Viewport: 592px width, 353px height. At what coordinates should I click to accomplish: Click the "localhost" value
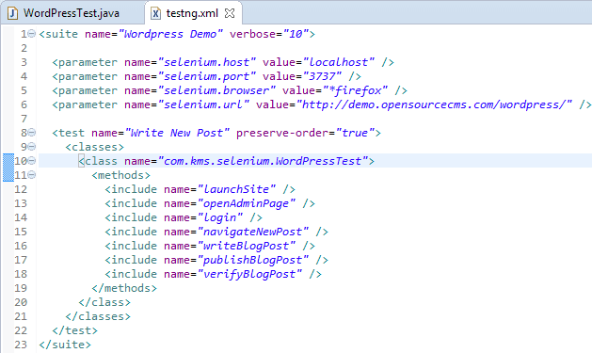point(339,62)
